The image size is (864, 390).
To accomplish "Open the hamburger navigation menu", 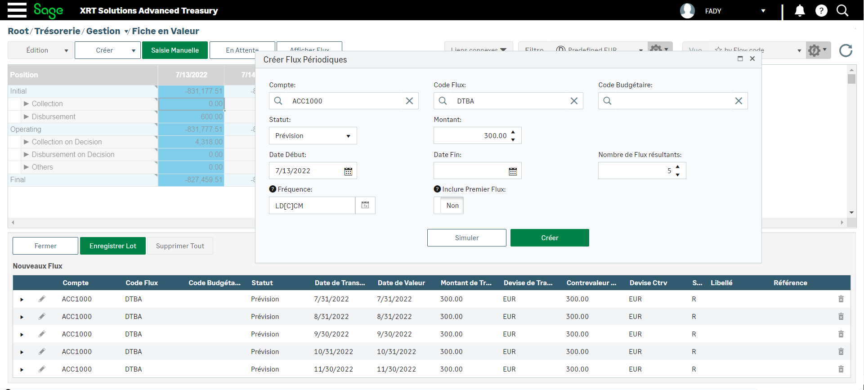I will tap(17, 10).
